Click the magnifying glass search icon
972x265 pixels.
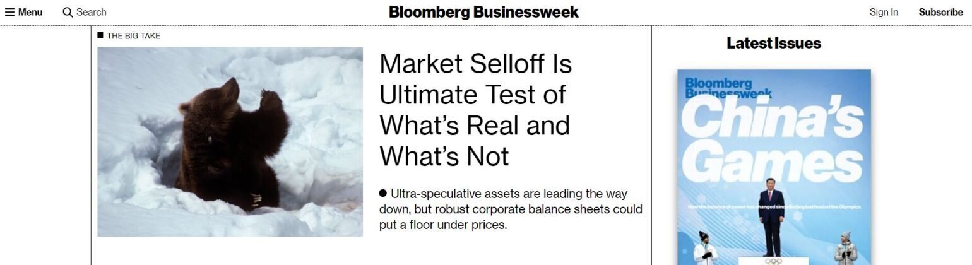68,12
